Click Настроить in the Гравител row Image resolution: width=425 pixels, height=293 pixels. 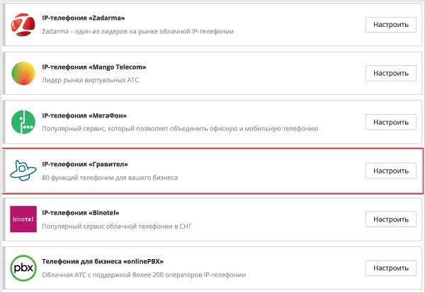pos(391,171)
